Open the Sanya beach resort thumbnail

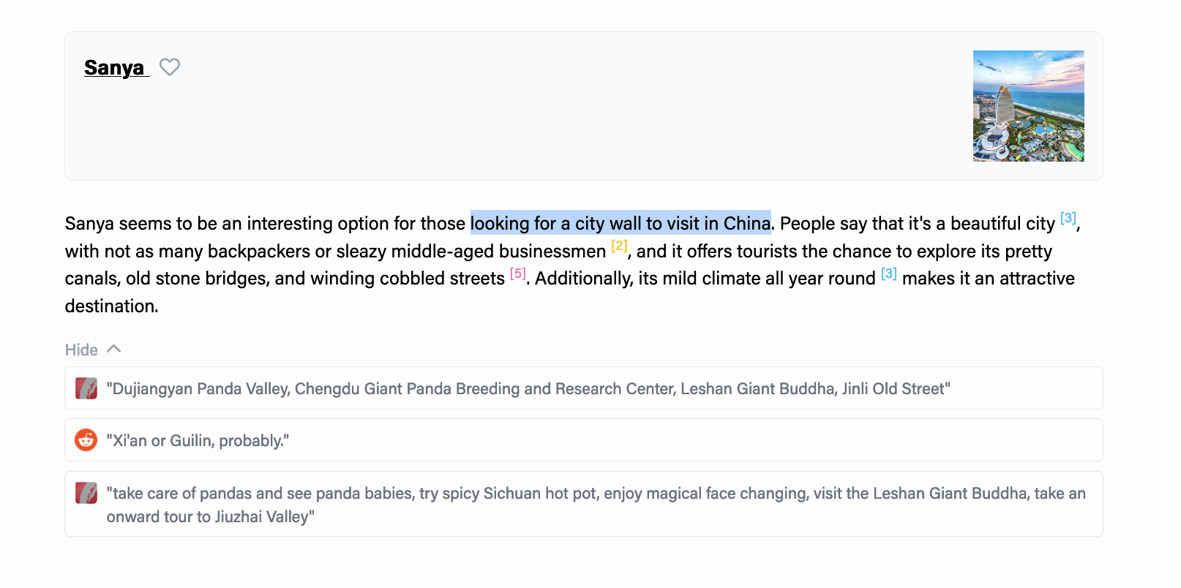pyautogui.click(x=1028, y=106)
